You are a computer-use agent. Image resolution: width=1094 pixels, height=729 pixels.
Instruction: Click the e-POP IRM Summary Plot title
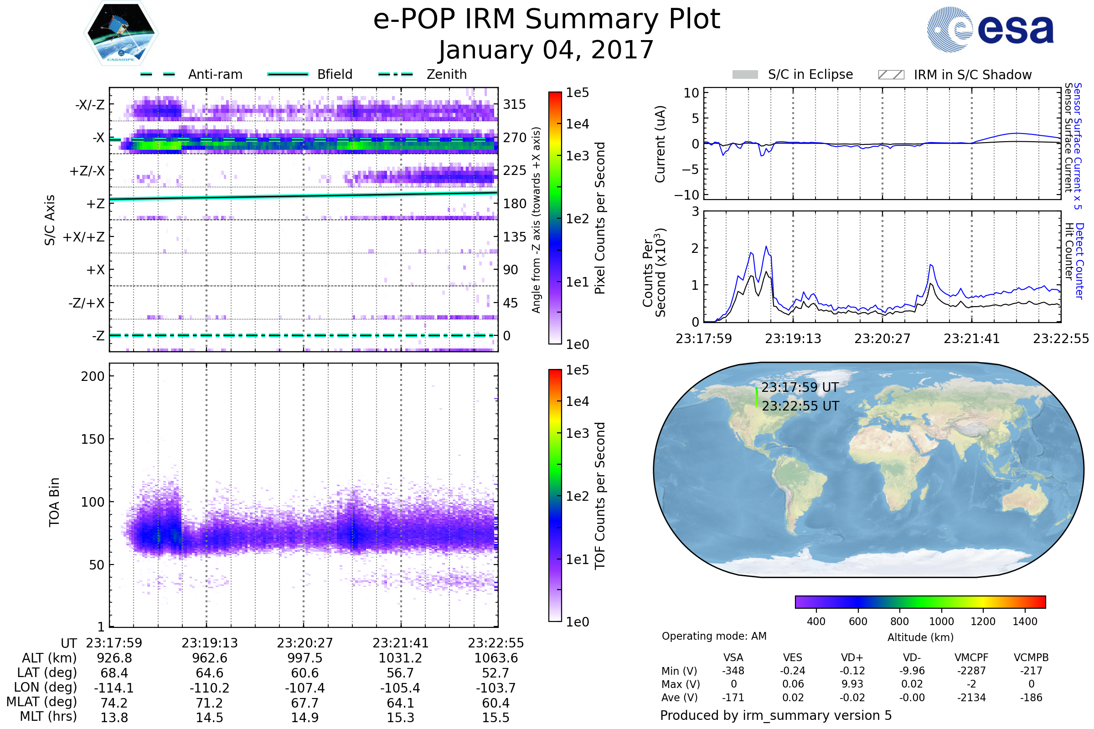tap(547, 20)
